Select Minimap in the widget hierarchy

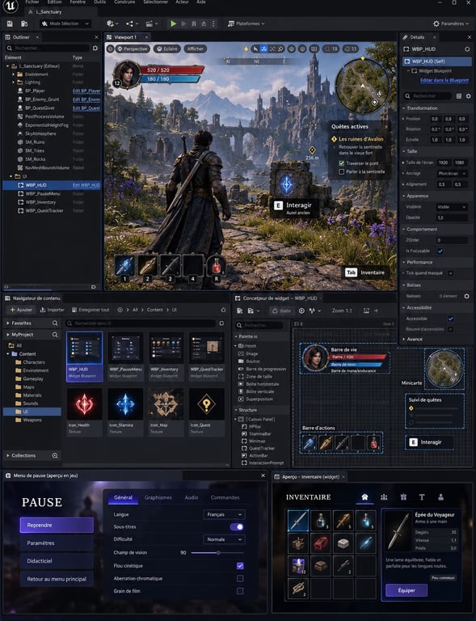tap(257, 441)
